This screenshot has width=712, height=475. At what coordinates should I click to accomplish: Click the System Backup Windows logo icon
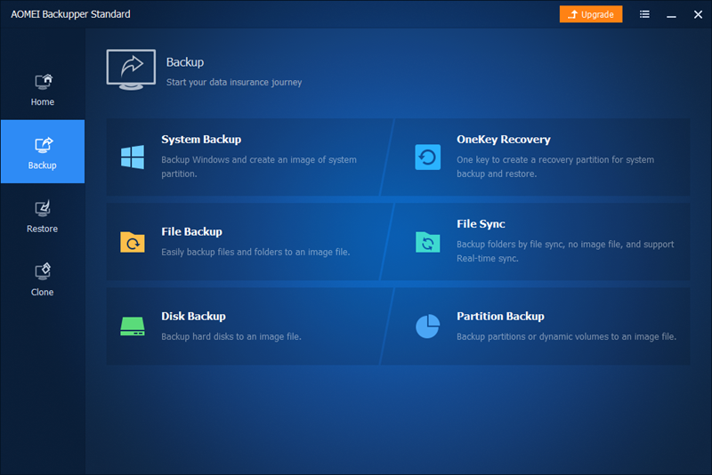pos(133,157)
